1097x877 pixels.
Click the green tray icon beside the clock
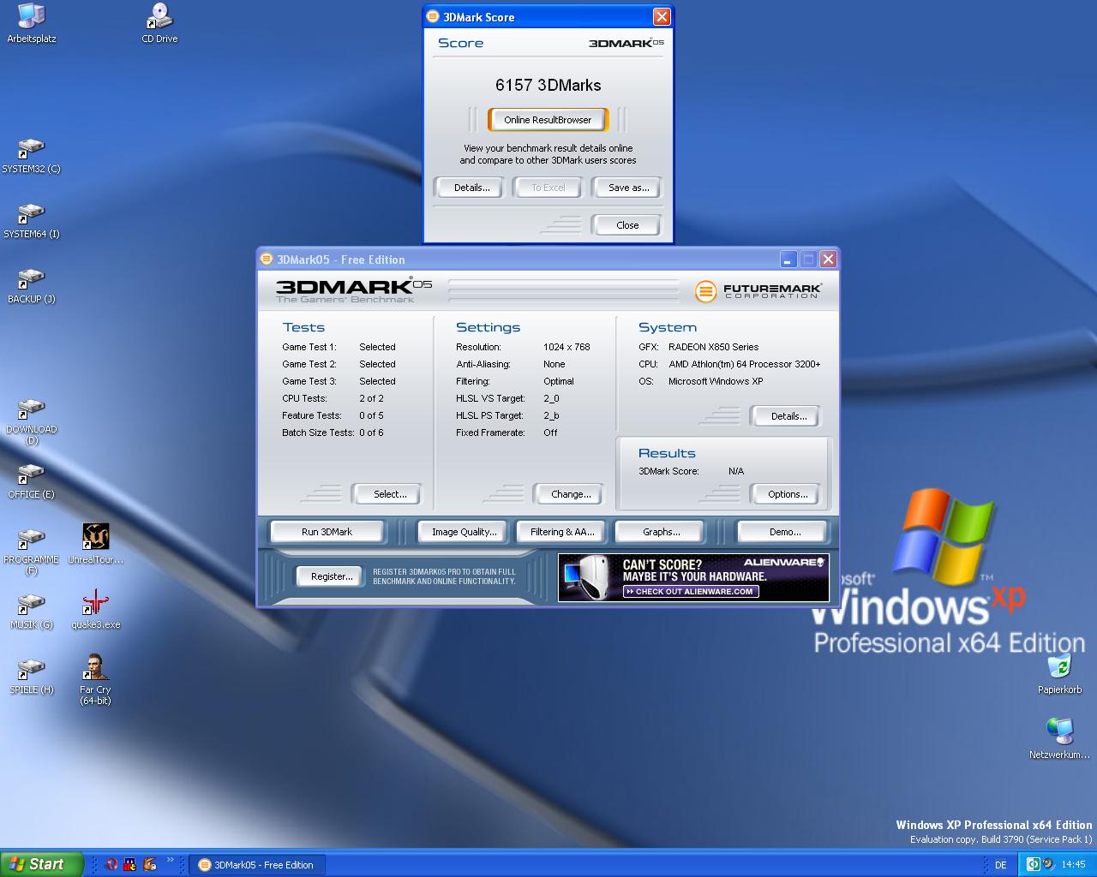click(x=1034, y=865)
